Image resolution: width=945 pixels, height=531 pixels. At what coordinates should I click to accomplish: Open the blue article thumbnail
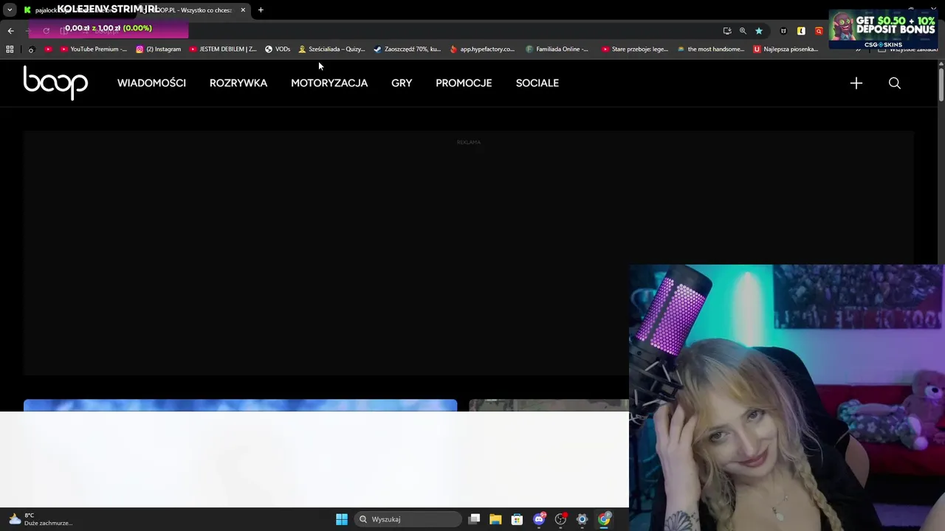(240, 405)
